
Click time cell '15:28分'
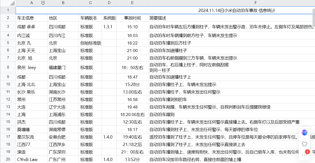tap(132, 84)
